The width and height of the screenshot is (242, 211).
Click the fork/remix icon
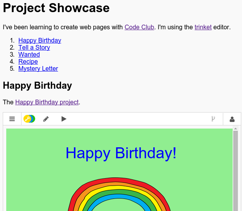coord(213,119)
